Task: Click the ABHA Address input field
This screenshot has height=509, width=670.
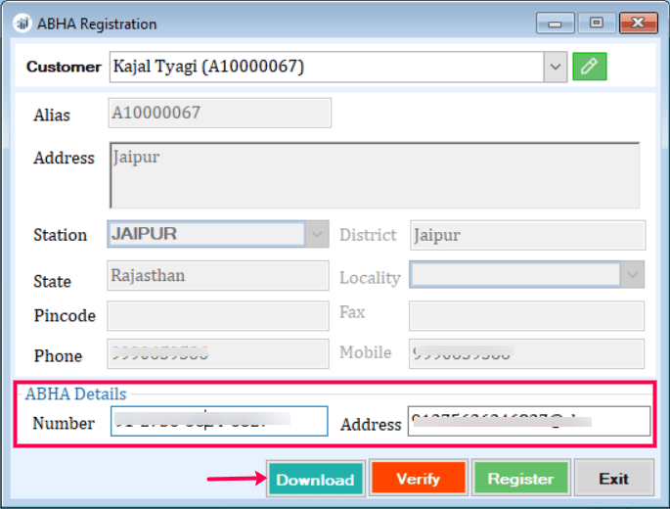Action: click(529, 421)
